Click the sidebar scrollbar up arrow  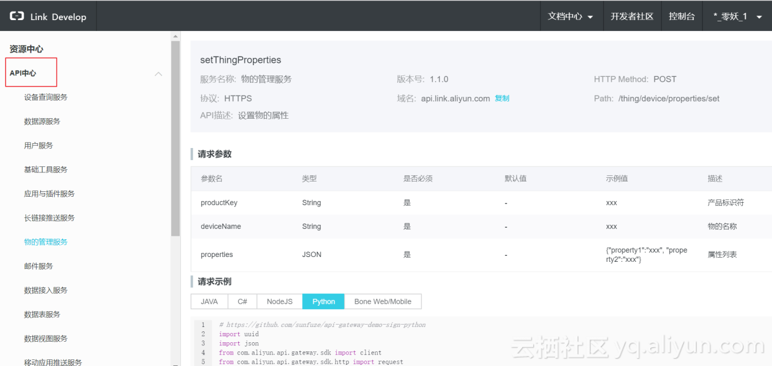pyautogui.click(x=175, y=36)
